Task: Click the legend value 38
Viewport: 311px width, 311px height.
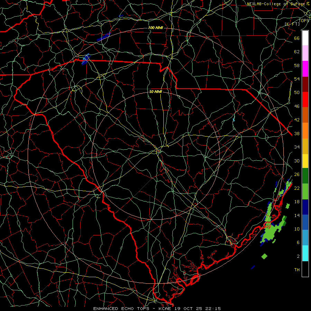Action: (297, 133)
